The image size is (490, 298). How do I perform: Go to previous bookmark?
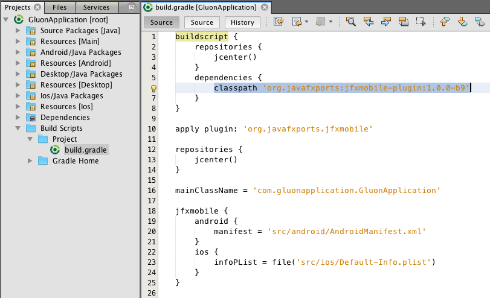tap(445, 22)
